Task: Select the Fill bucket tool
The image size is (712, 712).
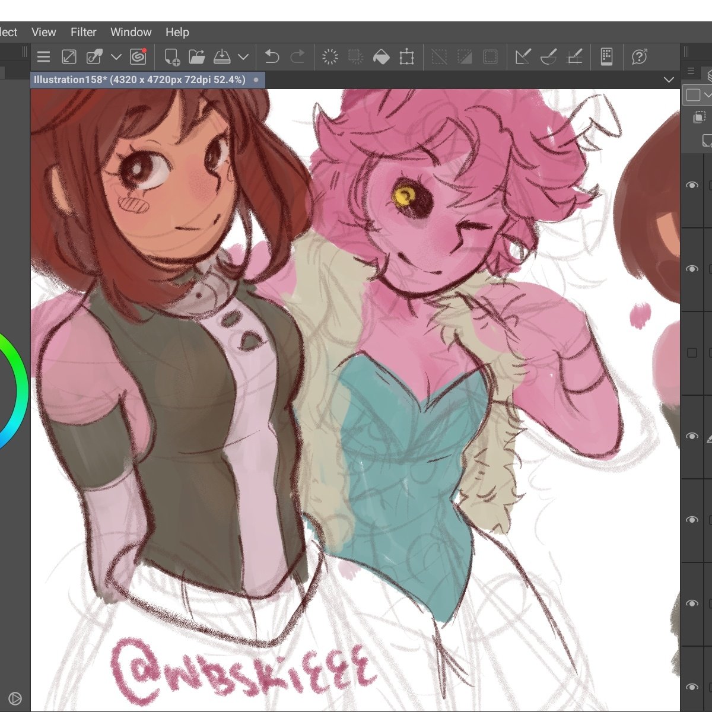Action: pos(382,56)
